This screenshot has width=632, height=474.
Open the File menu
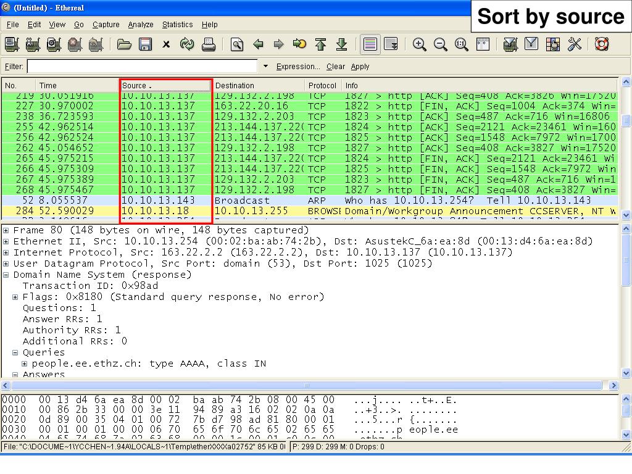point(13,25)
